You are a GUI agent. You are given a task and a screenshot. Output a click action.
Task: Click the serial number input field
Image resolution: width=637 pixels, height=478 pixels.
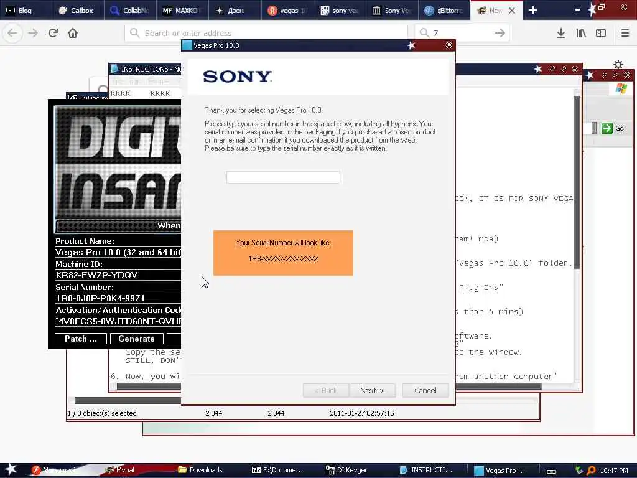coord(283,177)
